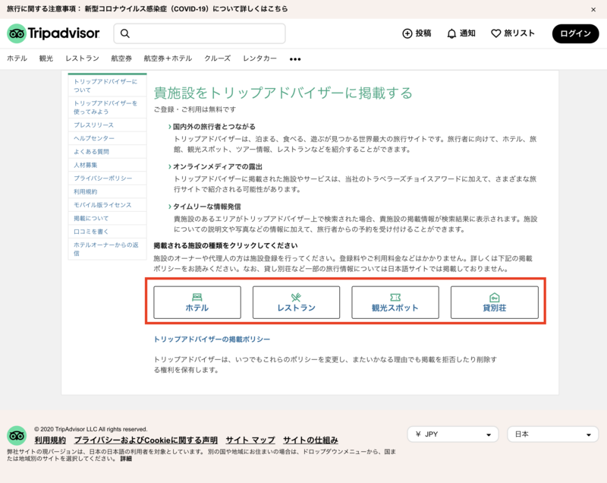Open 利用規約 sidebar link
The image size is (607, 483).
[x=86, y=191]
